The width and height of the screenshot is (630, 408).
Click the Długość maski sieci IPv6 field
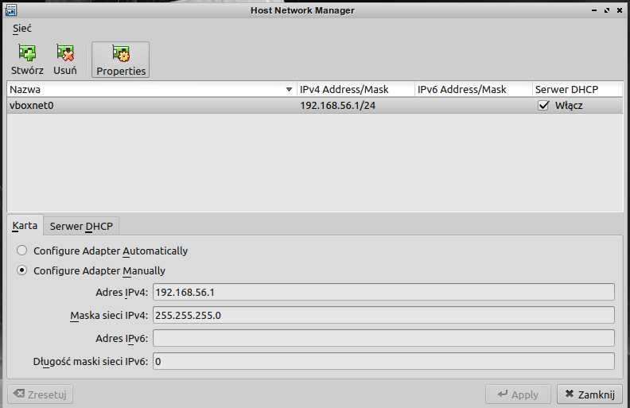click(383, 361)
